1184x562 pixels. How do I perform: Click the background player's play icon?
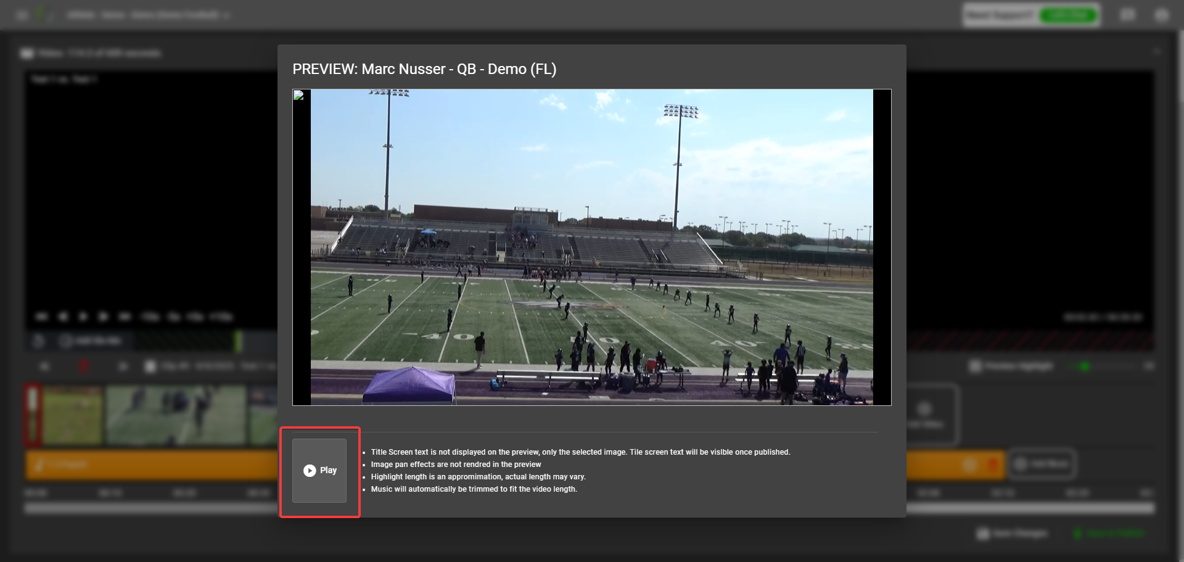83,316
